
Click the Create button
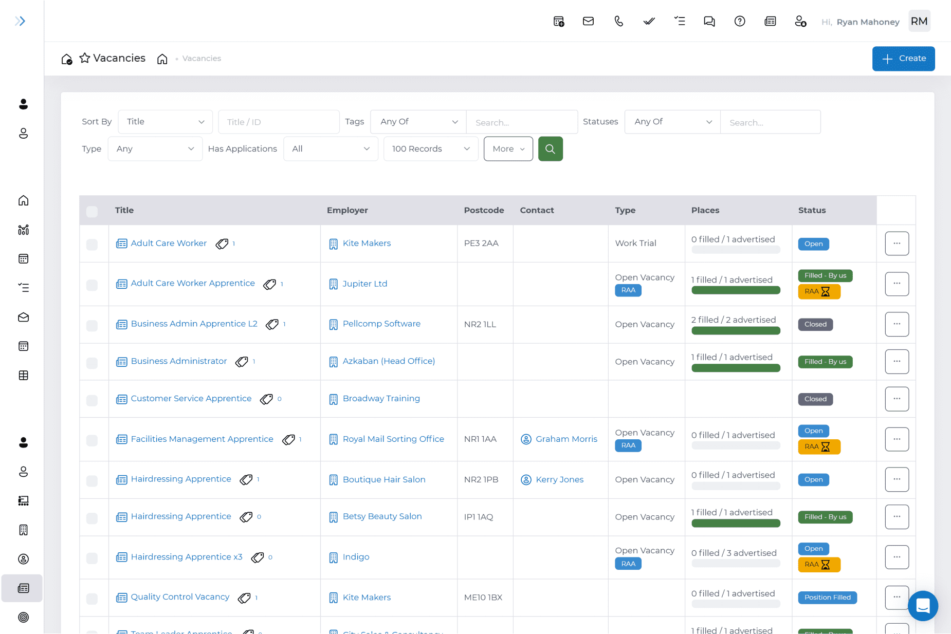coord(903,59)
